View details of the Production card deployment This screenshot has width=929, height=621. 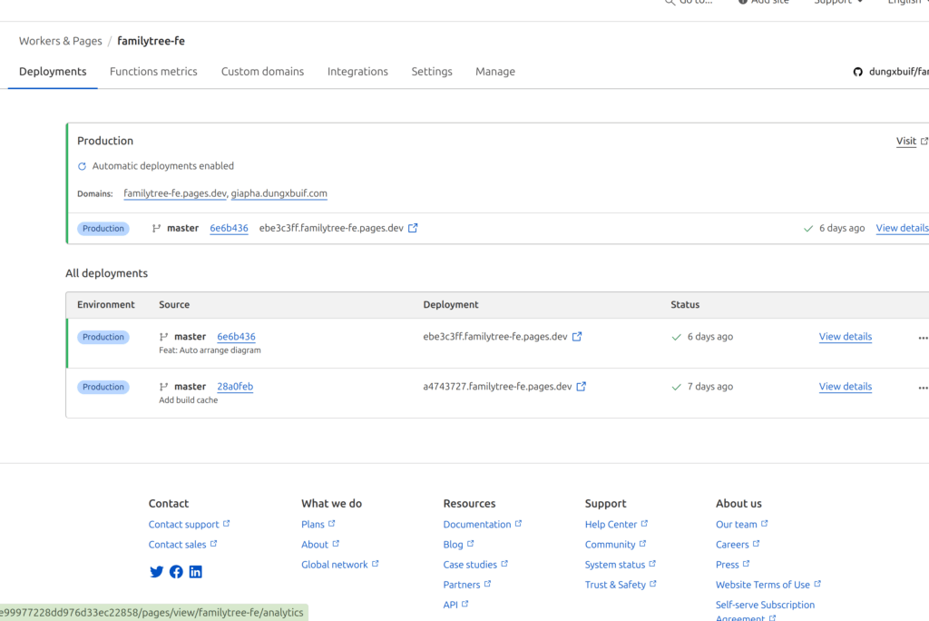tap(903, 229)
